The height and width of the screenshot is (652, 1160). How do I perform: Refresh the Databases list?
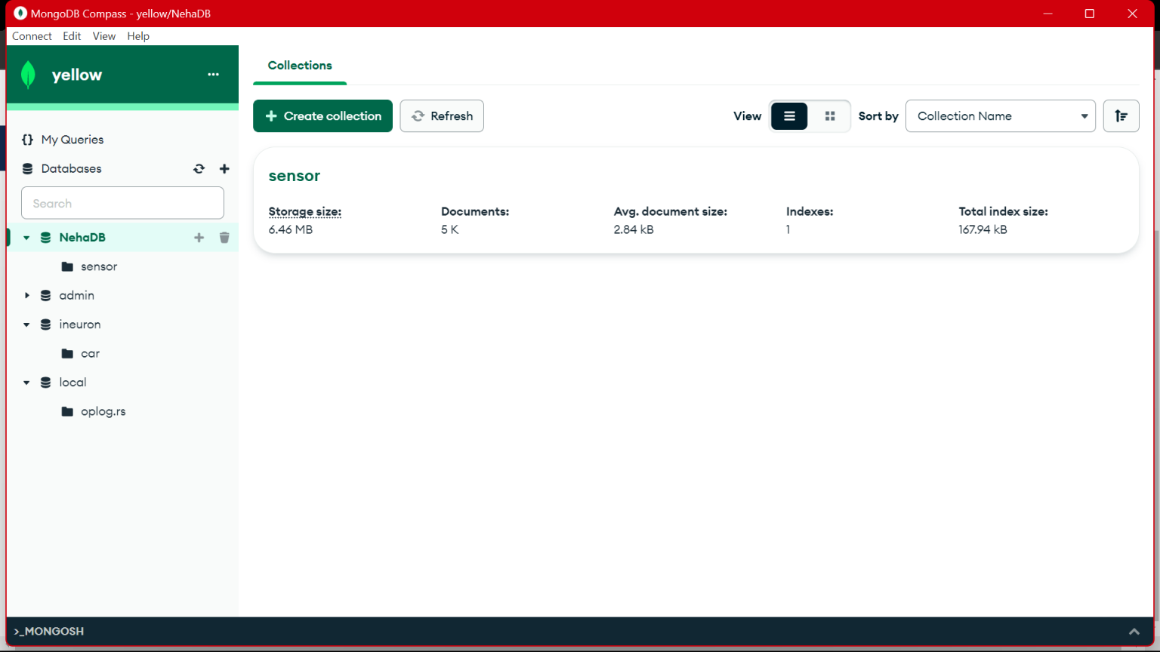pyautogui.click(x=199, y=168)
